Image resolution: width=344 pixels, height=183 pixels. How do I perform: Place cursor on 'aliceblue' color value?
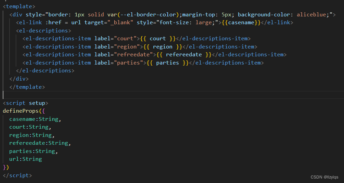311,15
